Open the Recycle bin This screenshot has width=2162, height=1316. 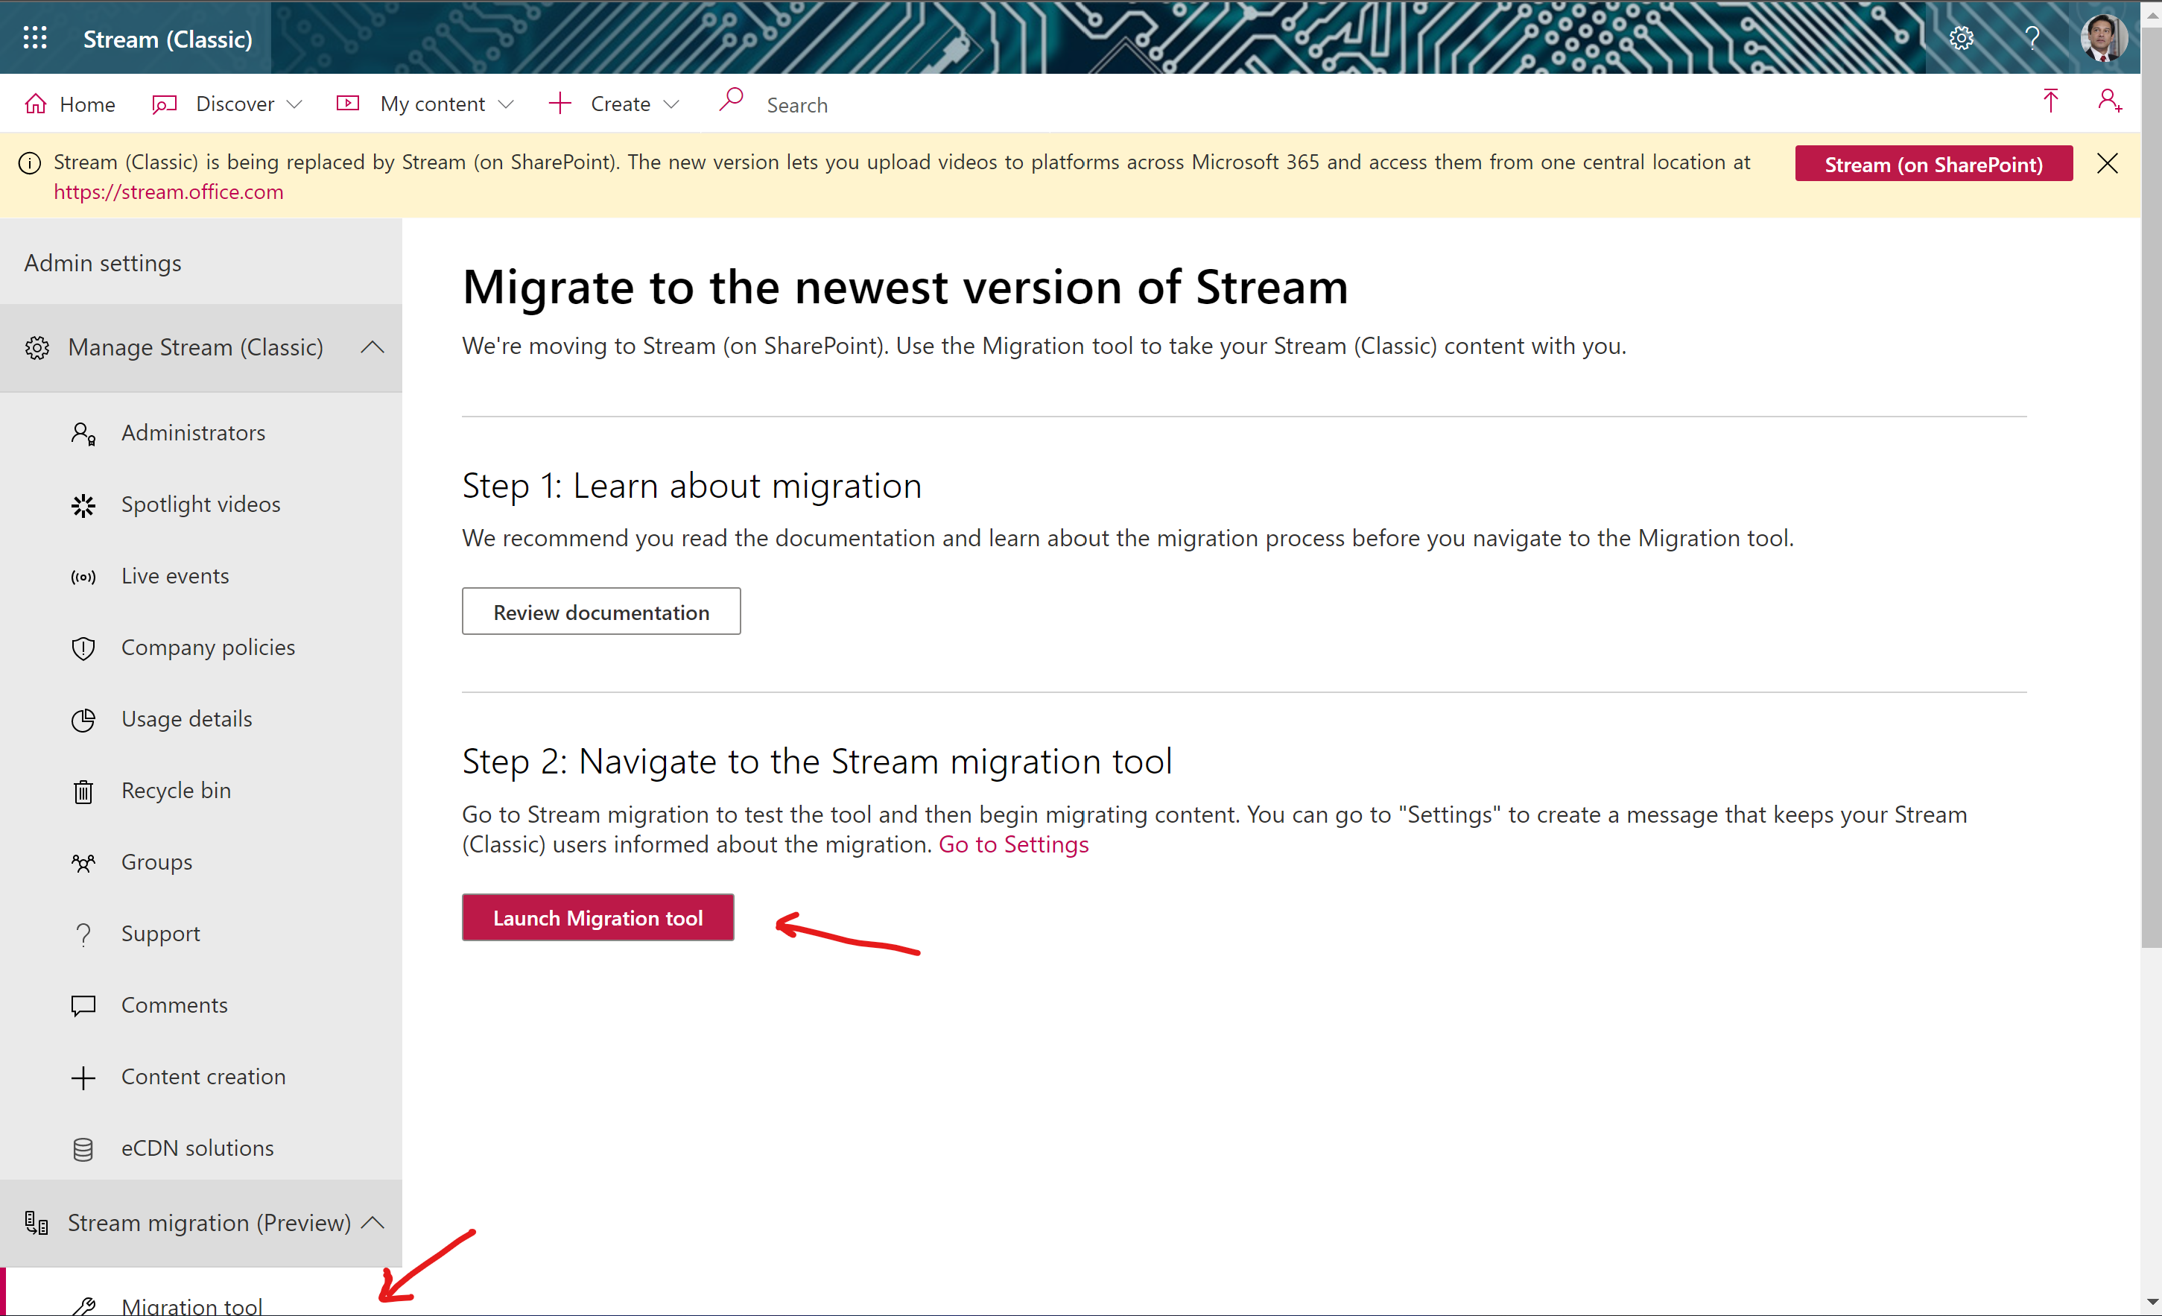coord(83,791)
